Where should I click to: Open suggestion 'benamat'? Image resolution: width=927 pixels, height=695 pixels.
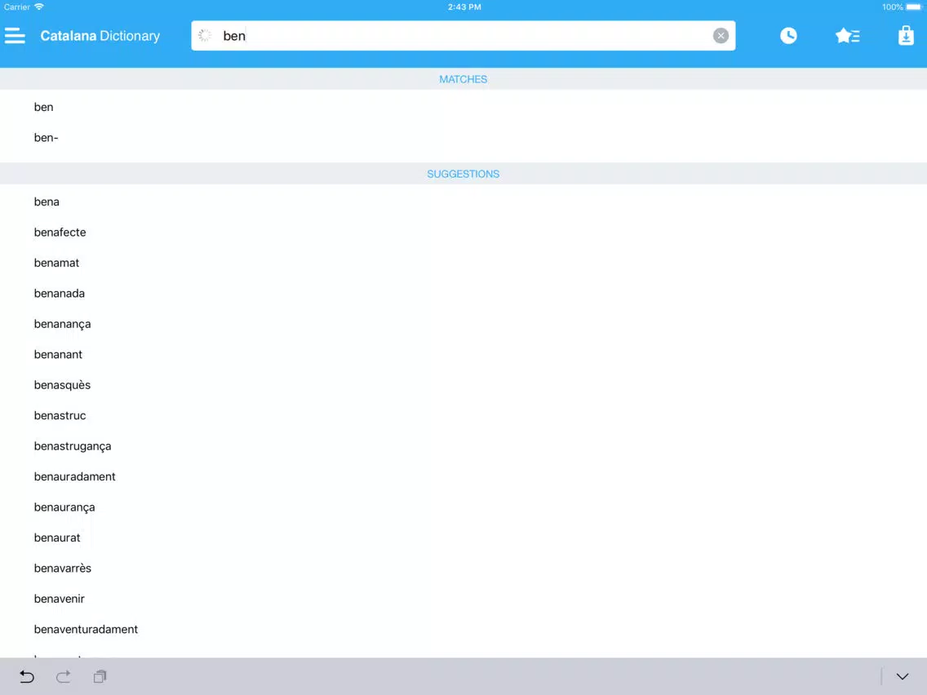pos(463,263)
